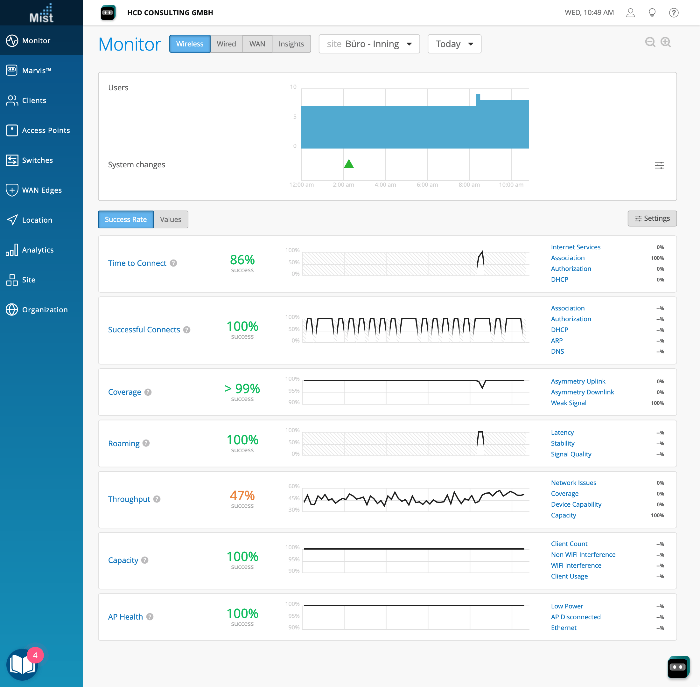Click the zoom out magnifier icon
The width and height of the screenshot is (700, 687).
pyautogui.click(x=650, y=42)
